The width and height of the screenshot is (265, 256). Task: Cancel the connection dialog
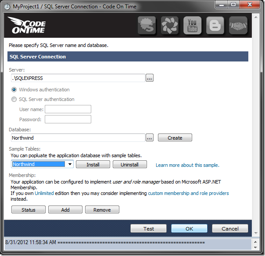[x=230, y=228]
